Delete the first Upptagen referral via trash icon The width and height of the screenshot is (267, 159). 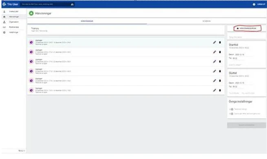[220, 42]
